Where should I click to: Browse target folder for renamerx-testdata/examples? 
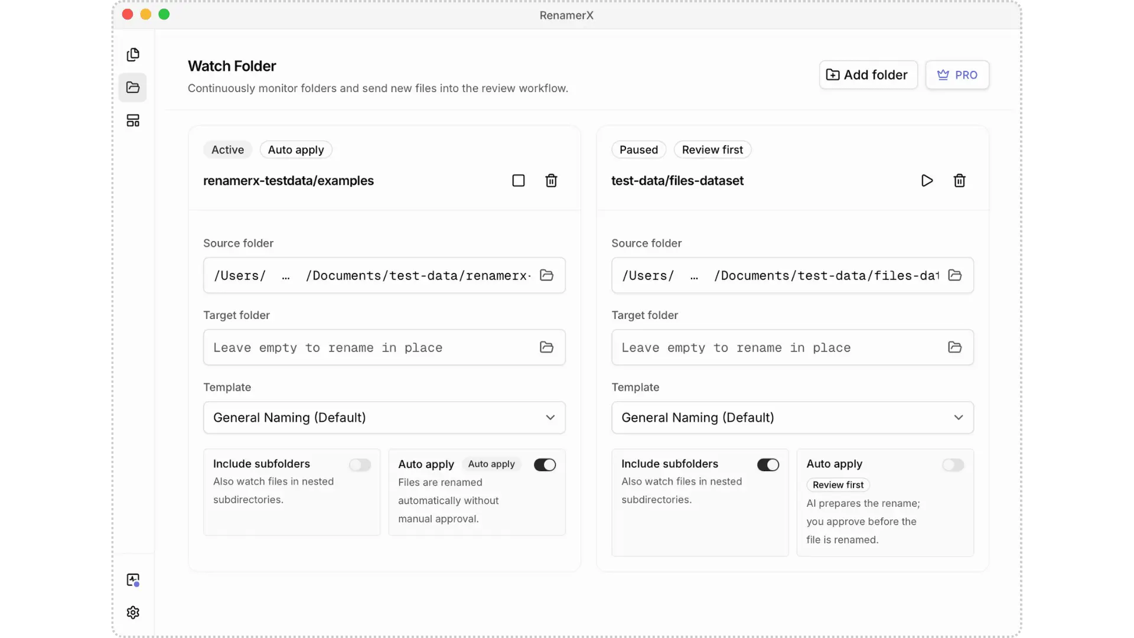tap(547, 347)
